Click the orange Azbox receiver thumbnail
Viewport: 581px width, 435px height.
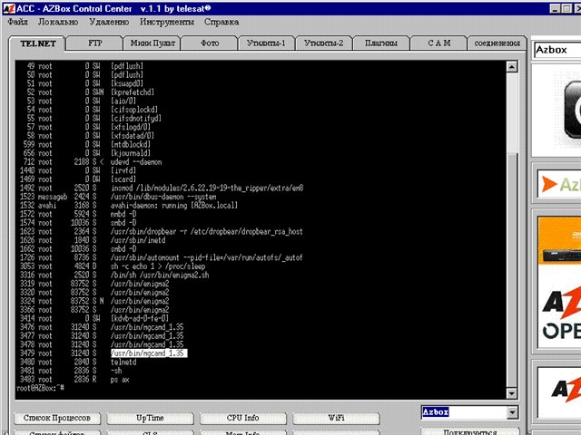click(559, 241)
